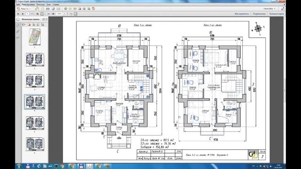Click the Create PDF button (Создать)
The image size is (301, 169).
[24, 9]
